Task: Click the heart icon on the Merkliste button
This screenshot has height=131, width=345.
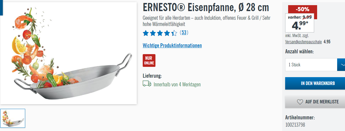Action: 300,102
